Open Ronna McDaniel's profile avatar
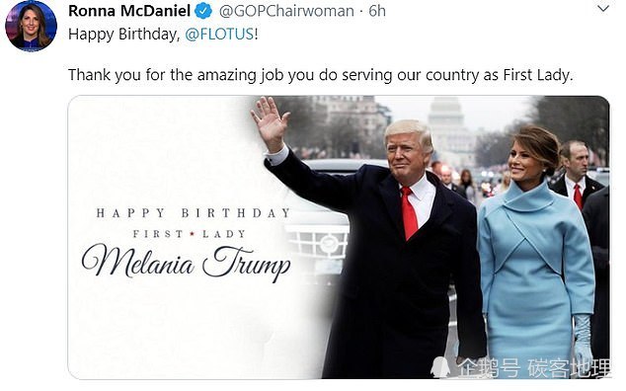The width and height of the screenshot is (626, 391). 32,26
